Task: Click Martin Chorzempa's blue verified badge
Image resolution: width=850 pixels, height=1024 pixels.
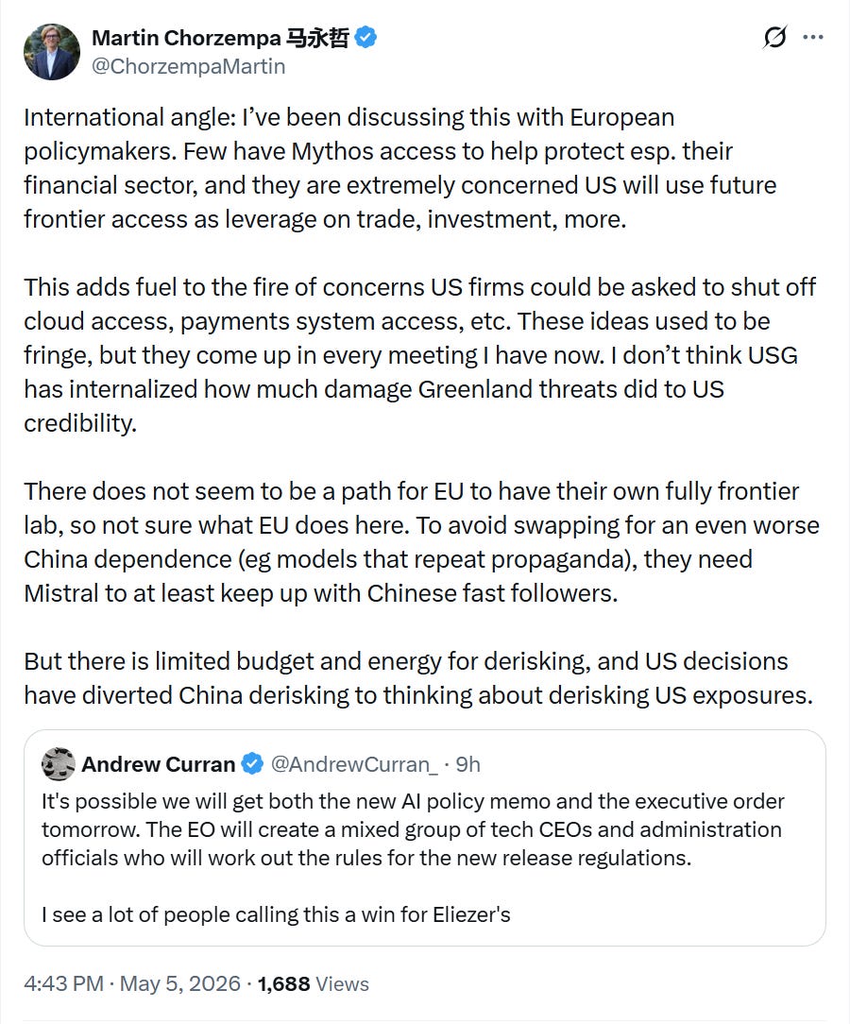Action: click(365, 38)
